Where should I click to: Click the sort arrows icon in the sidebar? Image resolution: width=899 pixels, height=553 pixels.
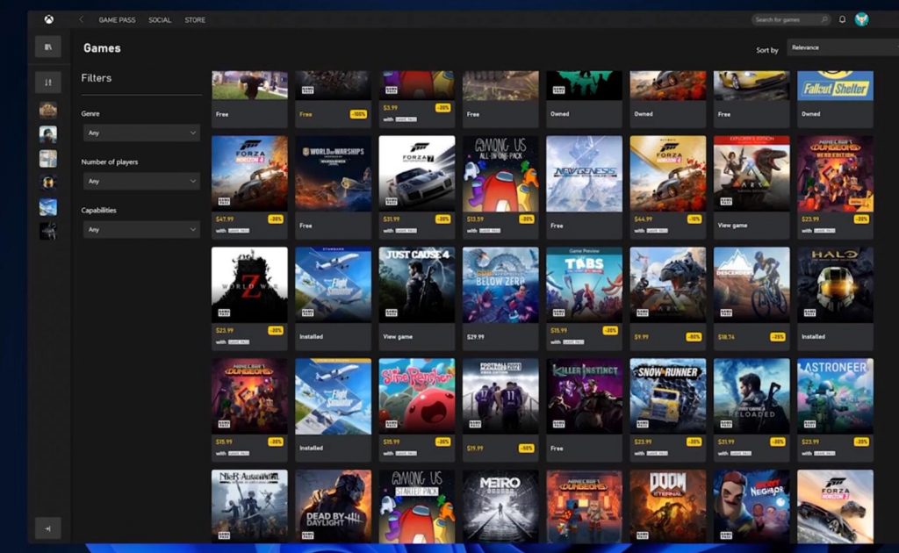48,83
